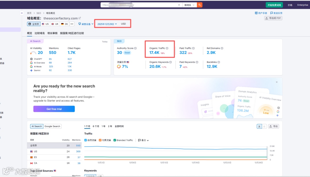Click the info icon next to Backlinks

219,62
